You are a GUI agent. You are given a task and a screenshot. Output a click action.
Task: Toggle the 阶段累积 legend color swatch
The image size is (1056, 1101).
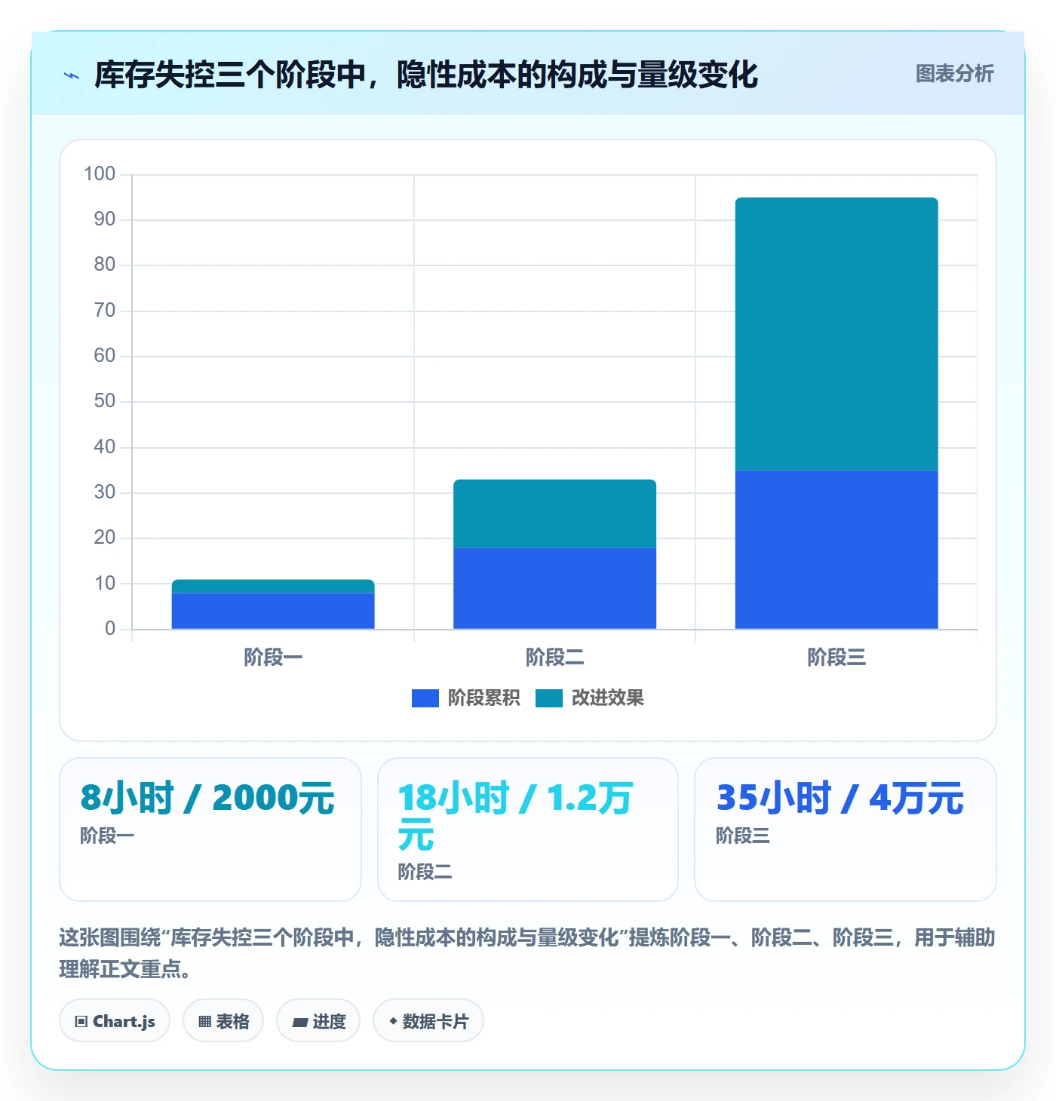tap(425, 698)
